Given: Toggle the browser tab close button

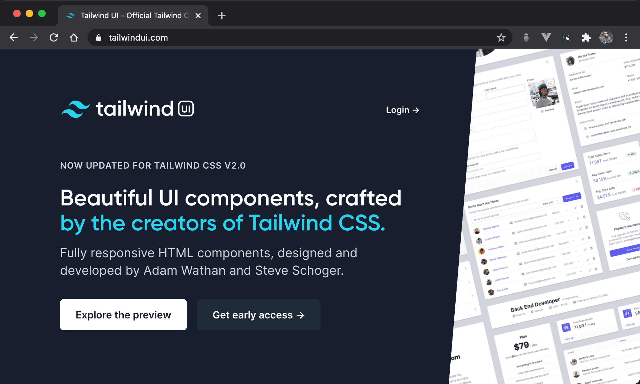Looking at the screenshot, I should 197,15.
